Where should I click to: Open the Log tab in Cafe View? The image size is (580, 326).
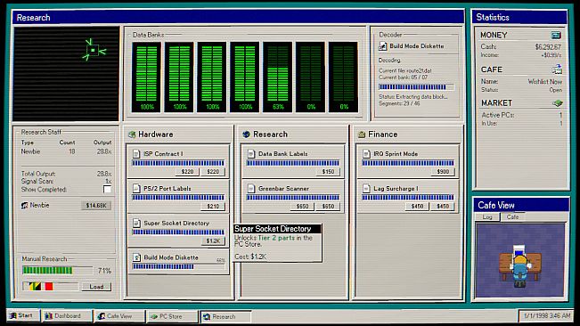point(487,217)
